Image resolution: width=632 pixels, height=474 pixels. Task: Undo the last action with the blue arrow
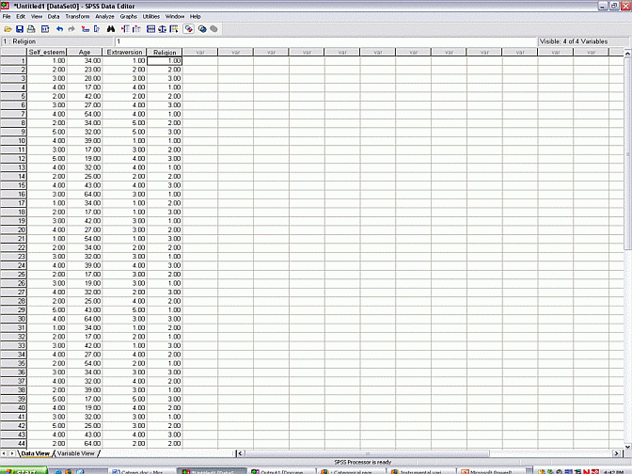[x=59, y=29]
